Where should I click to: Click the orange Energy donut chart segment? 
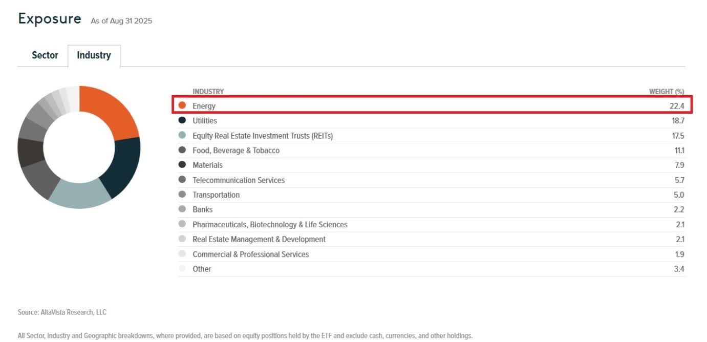pyautogui.click(x=111, y=111)
